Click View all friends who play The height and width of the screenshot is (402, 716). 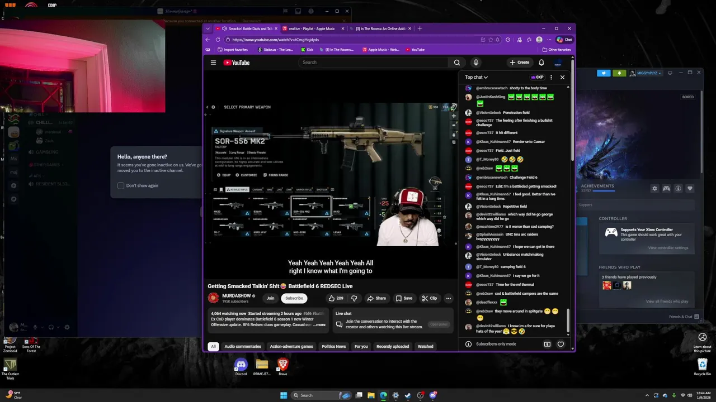(x=667, y=301)
